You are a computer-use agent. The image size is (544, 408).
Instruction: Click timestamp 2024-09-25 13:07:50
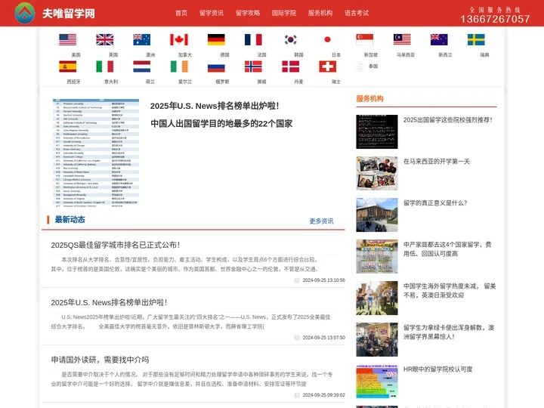pyautogui.click(x=323, y=338)
